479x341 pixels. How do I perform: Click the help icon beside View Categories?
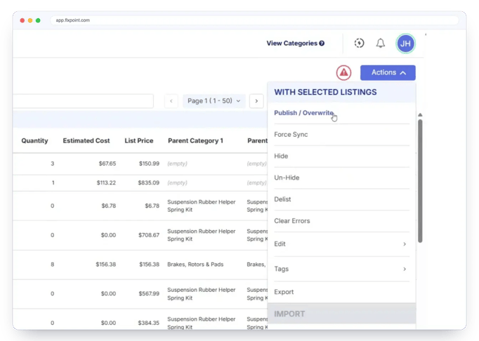click(x=322, y=44)
